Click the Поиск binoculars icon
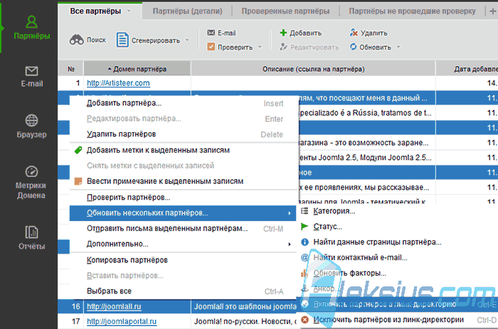 click(x=77, y=40)
